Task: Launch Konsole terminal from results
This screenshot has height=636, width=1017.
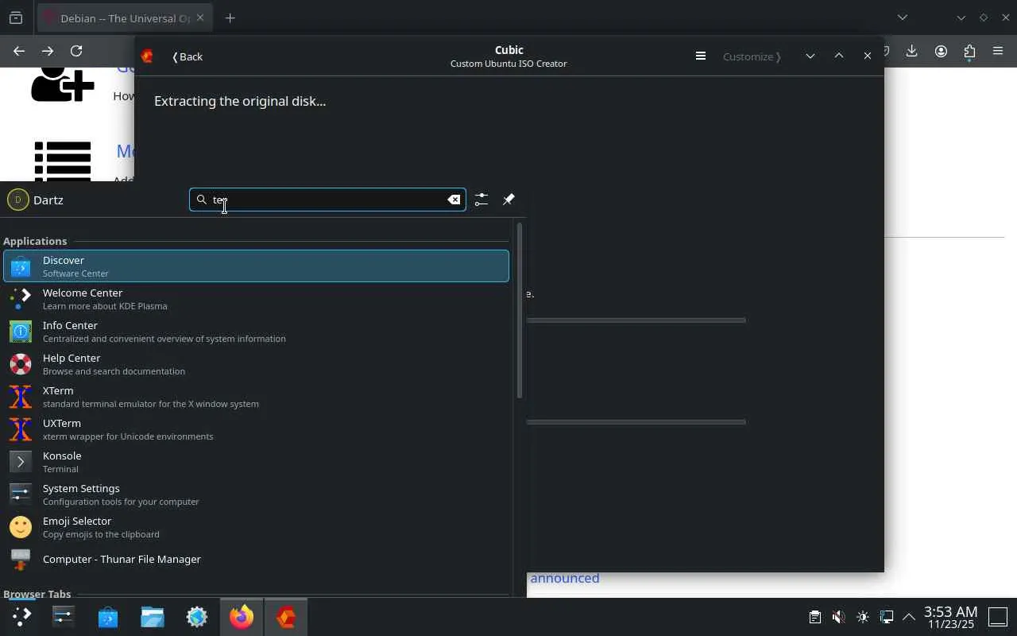Action: click(256, 462)
